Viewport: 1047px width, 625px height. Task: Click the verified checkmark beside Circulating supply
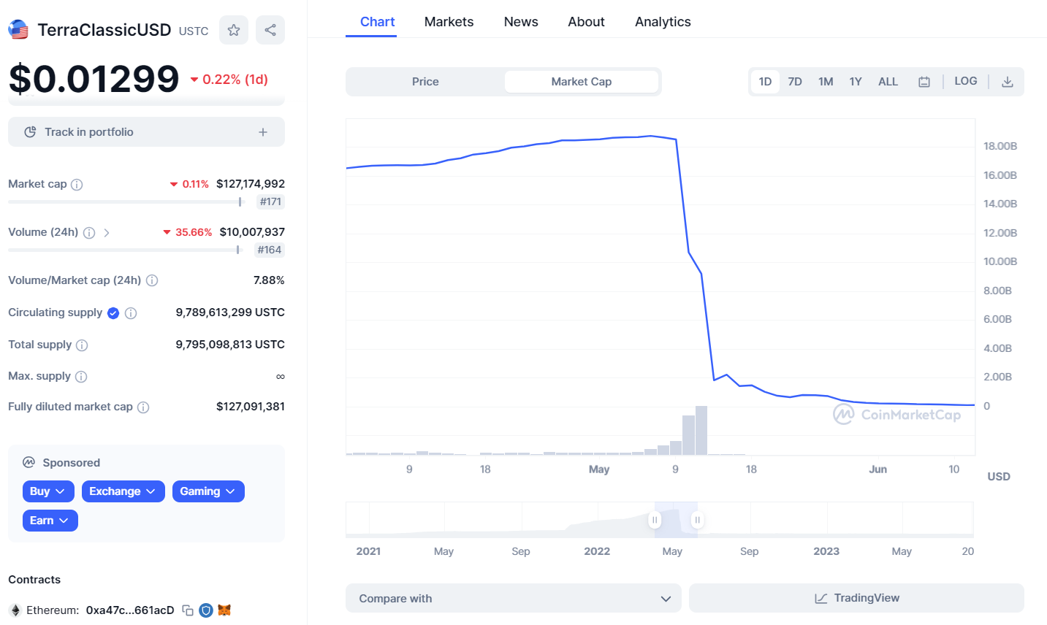pyautogui.click(x=113, y=313)
